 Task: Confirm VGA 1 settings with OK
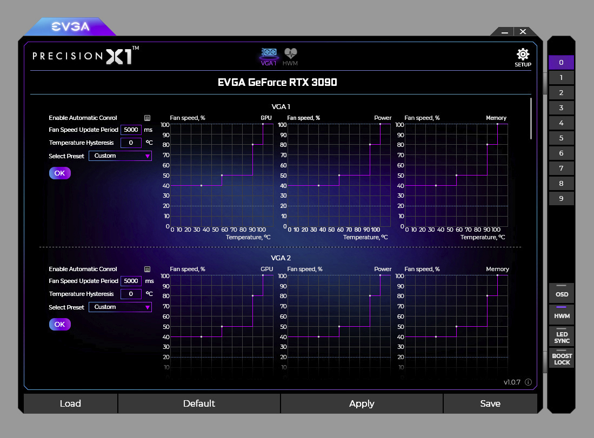click(60, 173)
